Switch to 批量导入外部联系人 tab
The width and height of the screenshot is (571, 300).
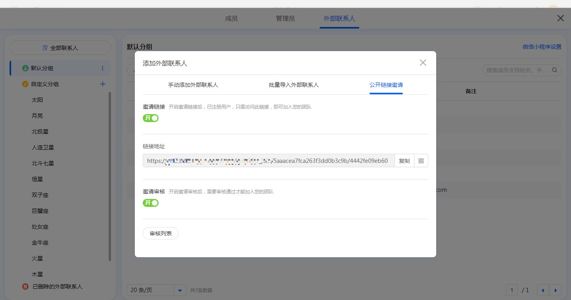coord(294,85)
